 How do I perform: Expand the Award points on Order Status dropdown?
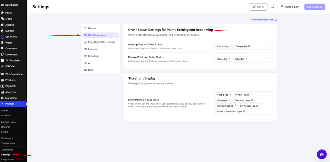269,46
